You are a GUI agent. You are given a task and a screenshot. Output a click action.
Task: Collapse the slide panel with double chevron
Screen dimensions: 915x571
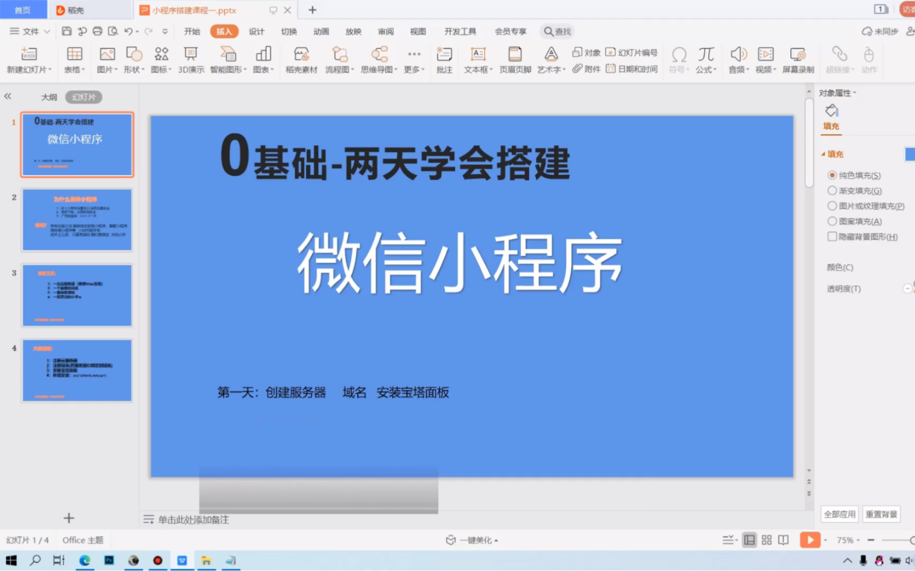7,96
